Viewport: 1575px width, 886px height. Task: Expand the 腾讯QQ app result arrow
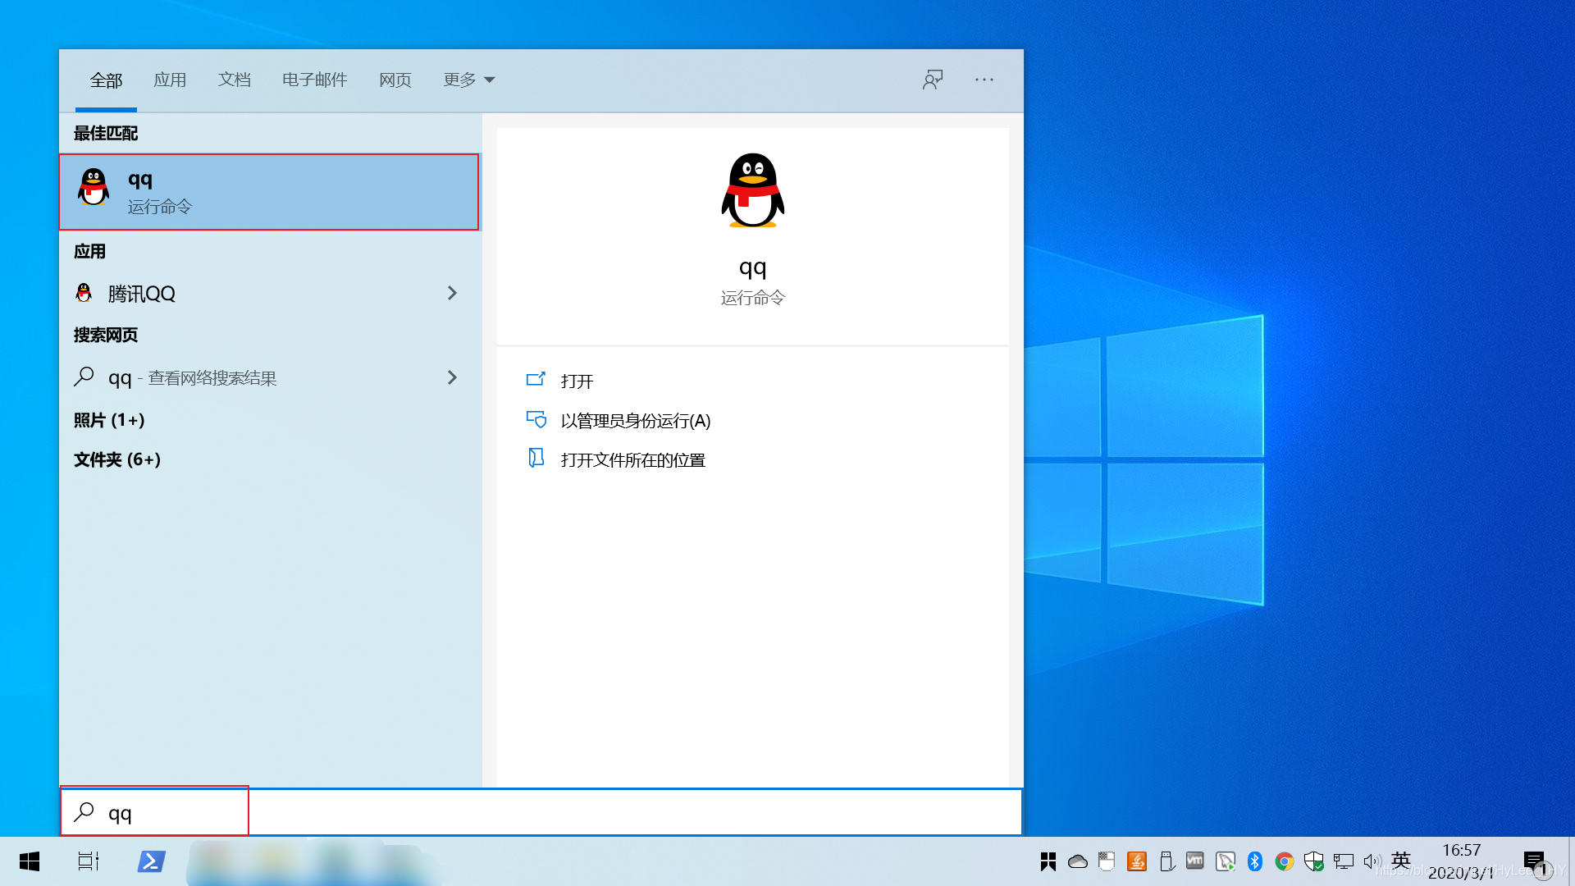pyautogui.click(x=452, y=293)
